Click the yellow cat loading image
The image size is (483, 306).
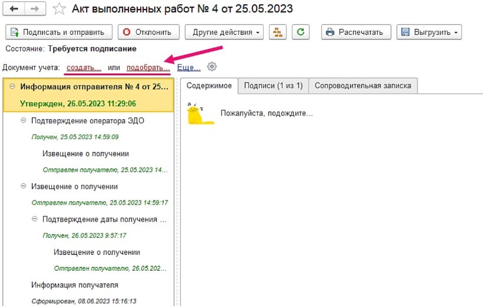tap(200, 113)
